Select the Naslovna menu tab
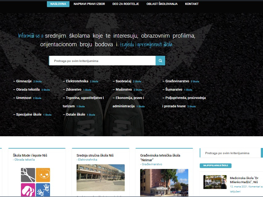Image resolution: width=263 pixels, height=197 pixels. (x=58, y=4)
